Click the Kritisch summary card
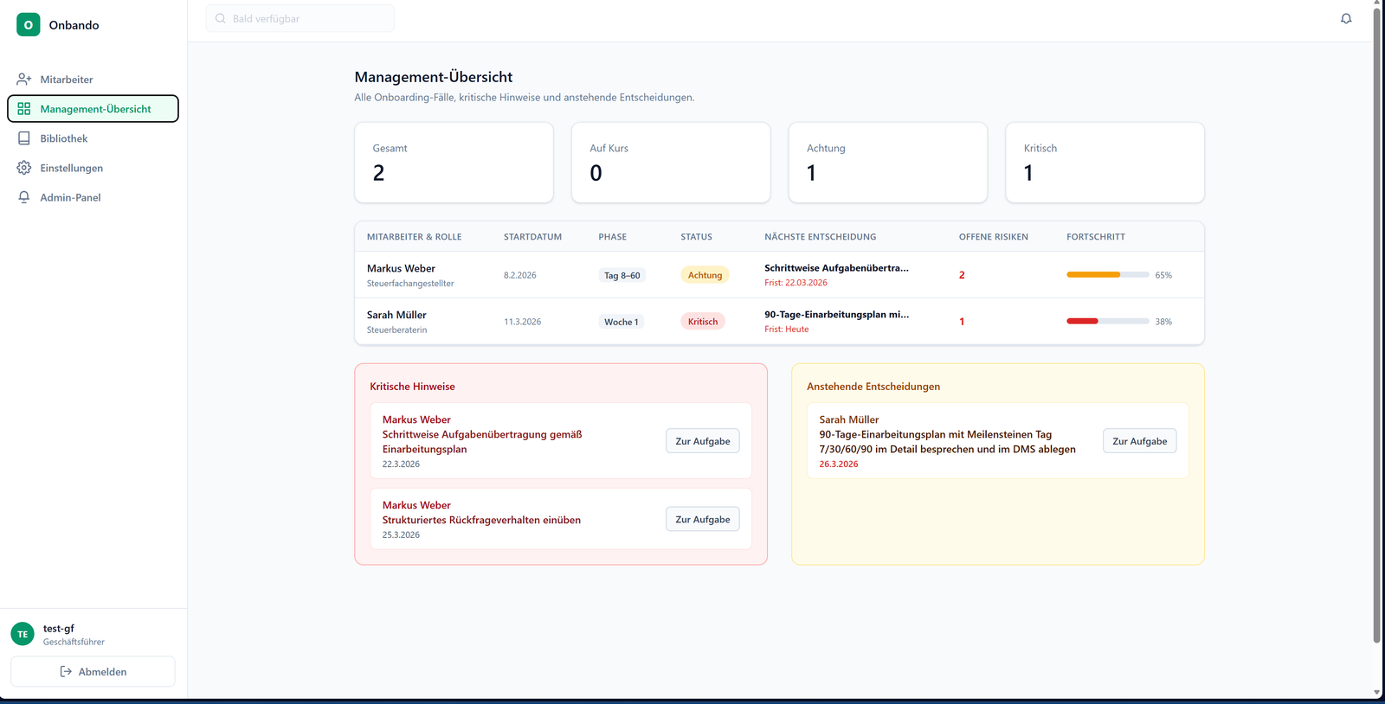The height and width of the screenshot is (704, 1385). pos(1105,163)
